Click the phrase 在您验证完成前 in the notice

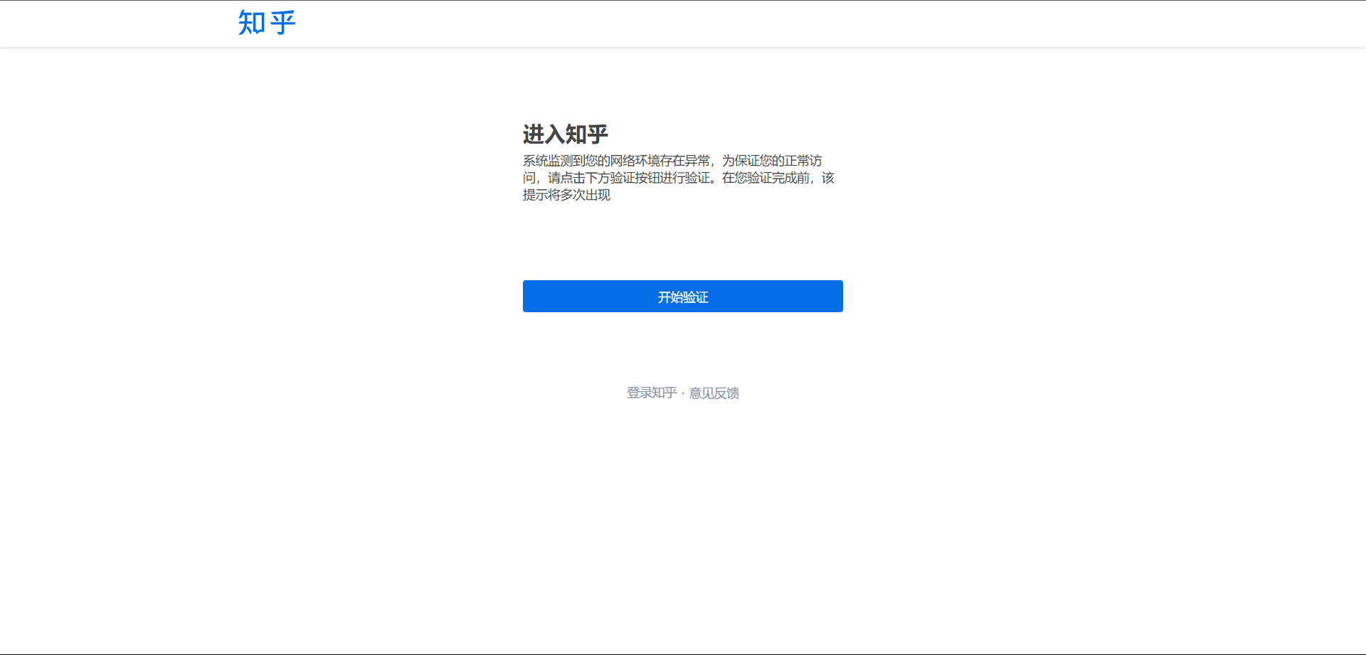766,178
